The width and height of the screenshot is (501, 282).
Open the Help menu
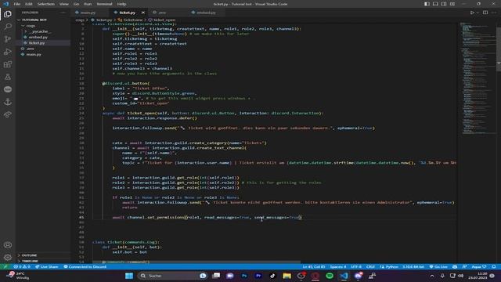coord(122,4)
